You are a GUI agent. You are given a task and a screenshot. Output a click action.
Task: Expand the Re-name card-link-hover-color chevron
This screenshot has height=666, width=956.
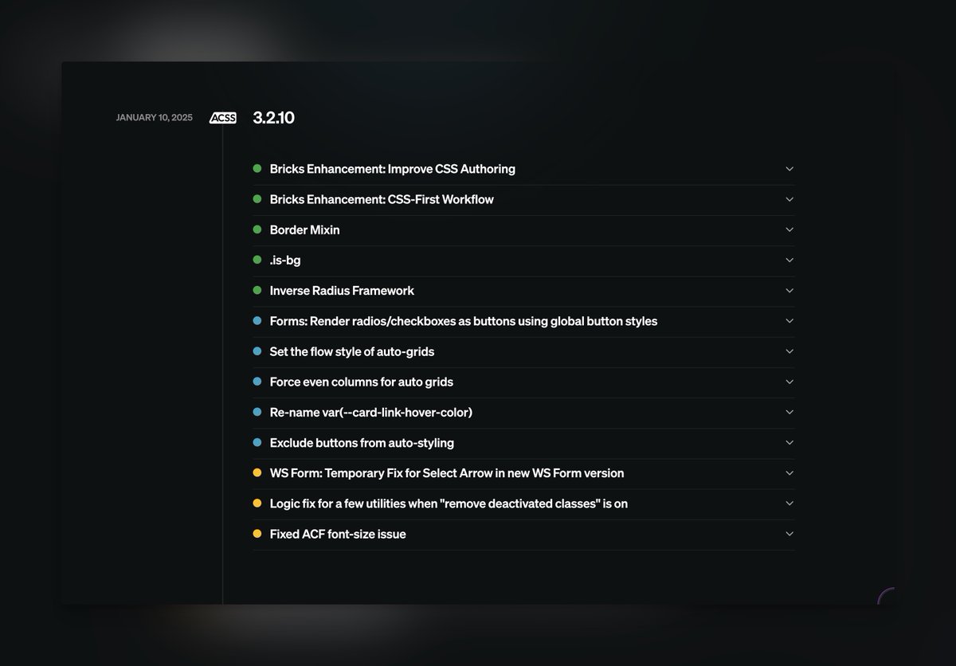(789, 412)
